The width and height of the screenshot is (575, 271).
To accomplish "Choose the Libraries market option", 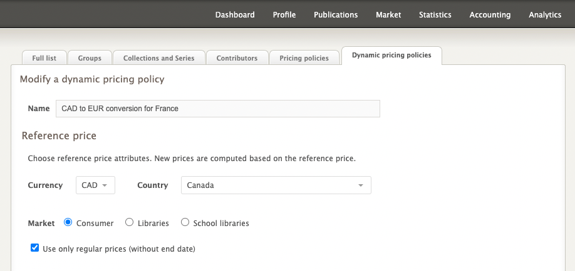I will pyautogui.click(x=129, y=222).
